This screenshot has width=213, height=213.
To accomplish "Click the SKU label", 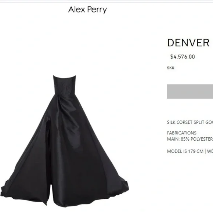I will (x=171, y=68).
